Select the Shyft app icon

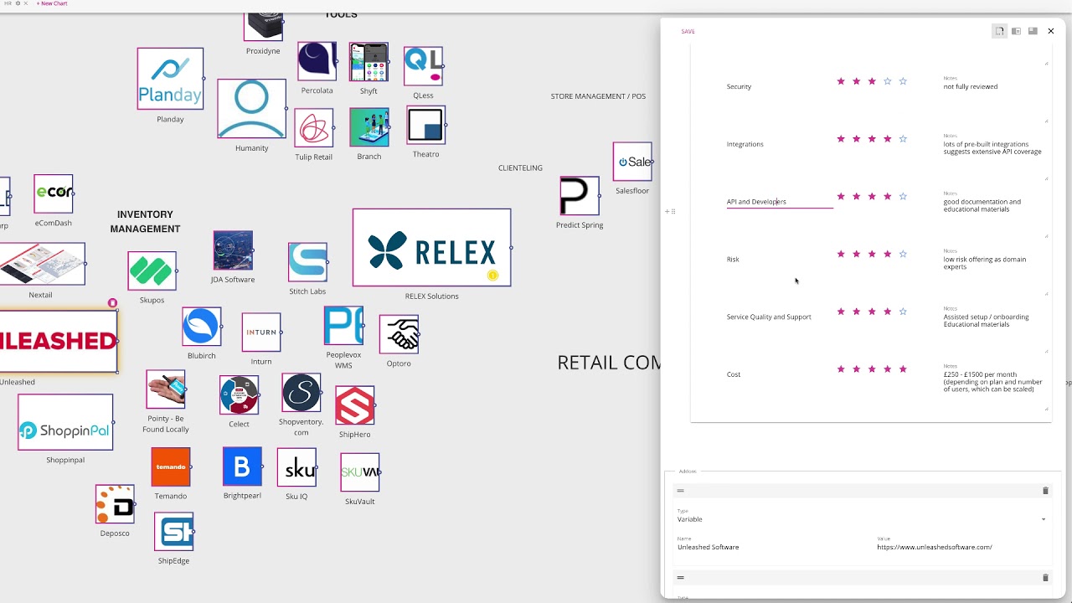click(x=368, y=62)
